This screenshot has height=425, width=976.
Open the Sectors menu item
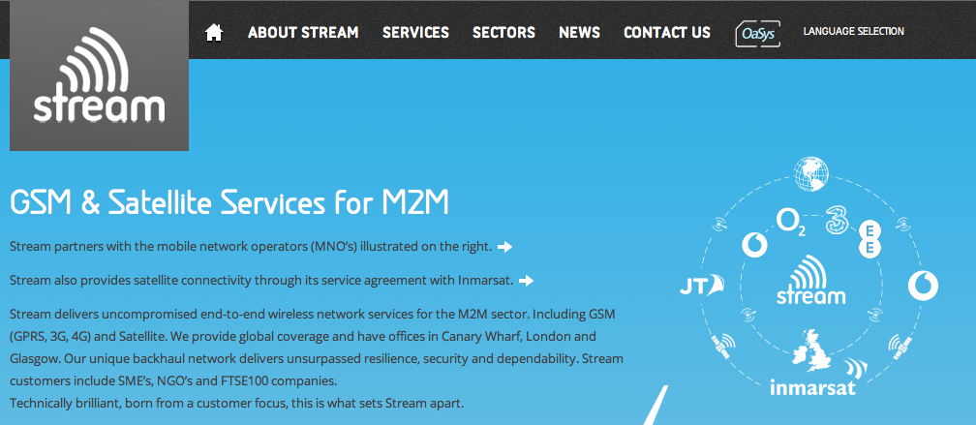[503, 33]
